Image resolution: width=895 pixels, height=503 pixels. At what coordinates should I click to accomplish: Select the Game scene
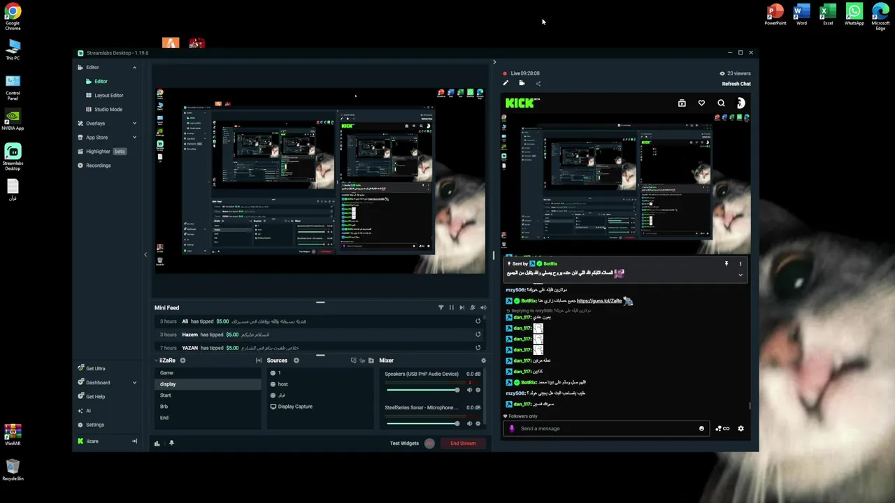(x=208, y=373)
